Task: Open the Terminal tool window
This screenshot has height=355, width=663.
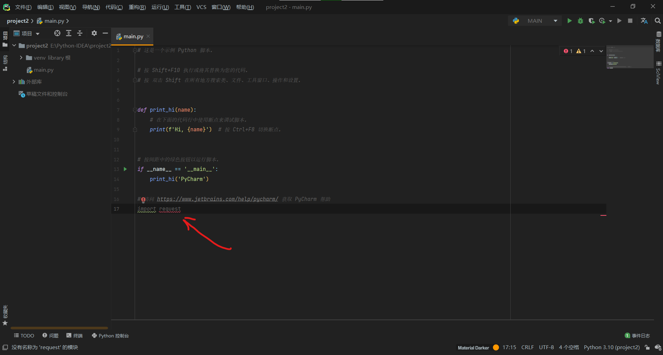Action: point(75,336)
